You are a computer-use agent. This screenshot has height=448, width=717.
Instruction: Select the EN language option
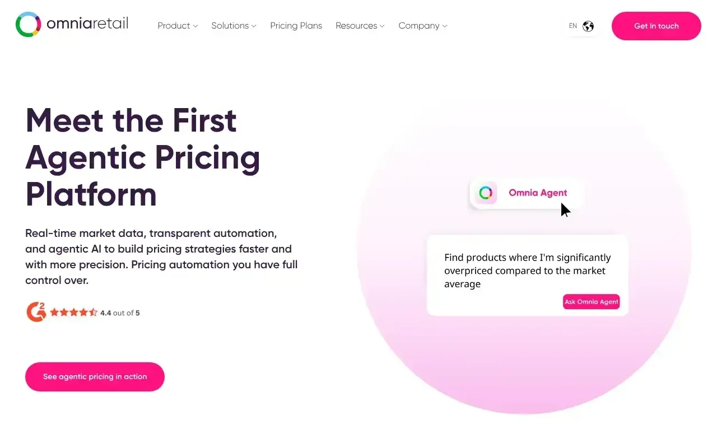(x=573, y=26)
